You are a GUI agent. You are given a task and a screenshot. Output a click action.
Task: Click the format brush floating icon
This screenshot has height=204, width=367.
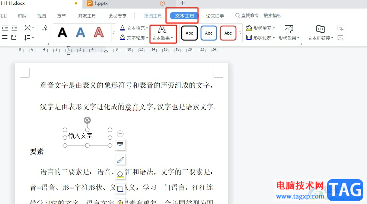click(120, 160)
